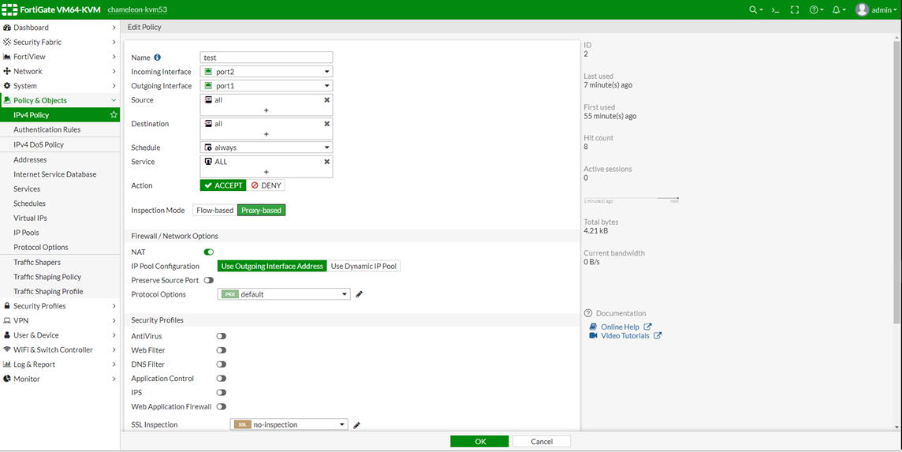Click favorite star on IPv4 Policy
Image resolution: width=902 pixels, height=452 pixels.
[114, 115]
